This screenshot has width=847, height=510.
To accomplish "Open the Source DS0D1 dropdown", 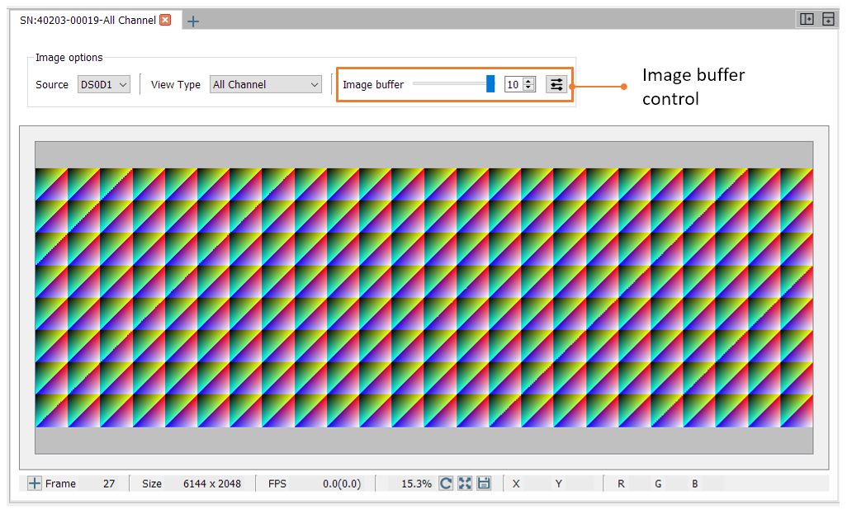I will click(104, 84).
